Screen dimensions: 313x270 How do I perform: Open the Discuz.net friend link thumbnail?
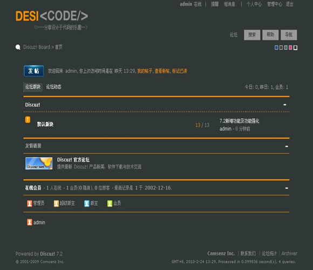(x=39, y=164)
